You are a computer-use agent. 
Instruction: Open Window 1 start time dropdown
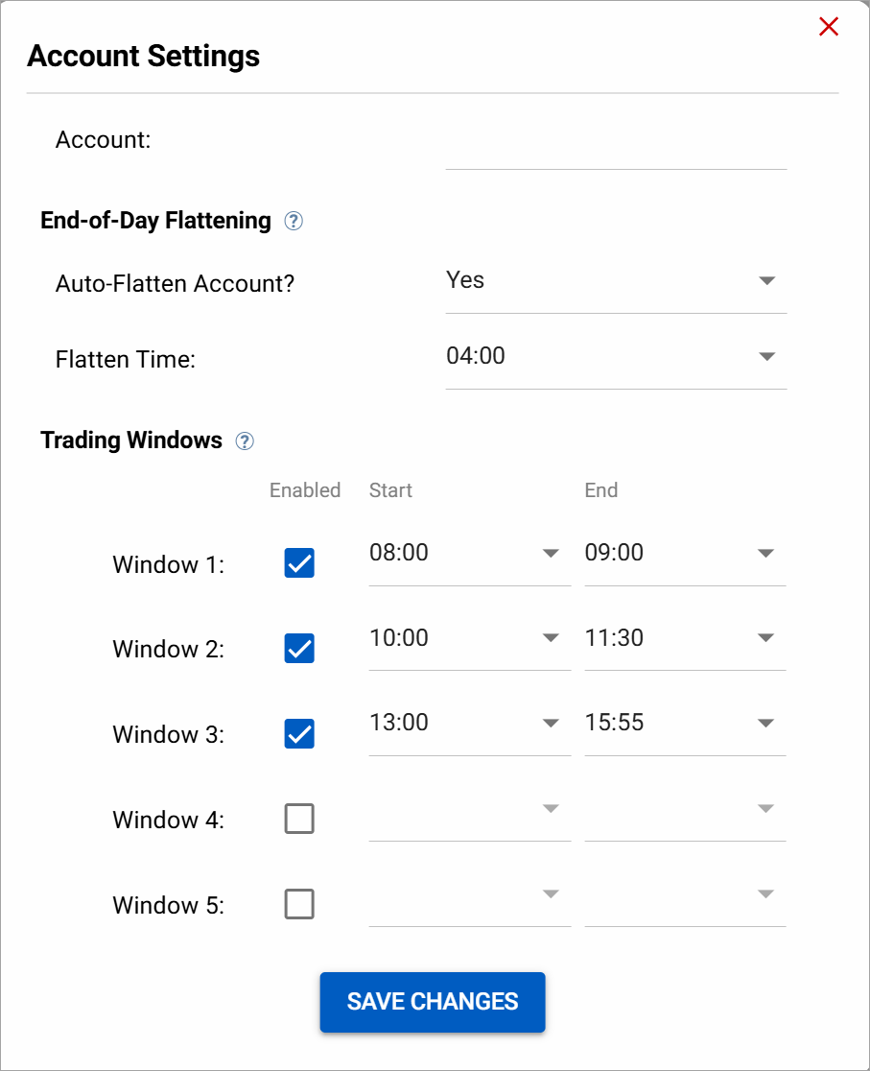point(550,553)
